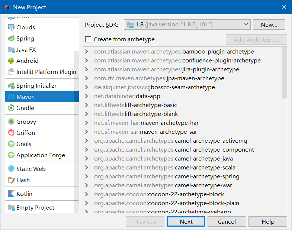
Task: Click the Grails icon
Action: (x=11, y=144)
